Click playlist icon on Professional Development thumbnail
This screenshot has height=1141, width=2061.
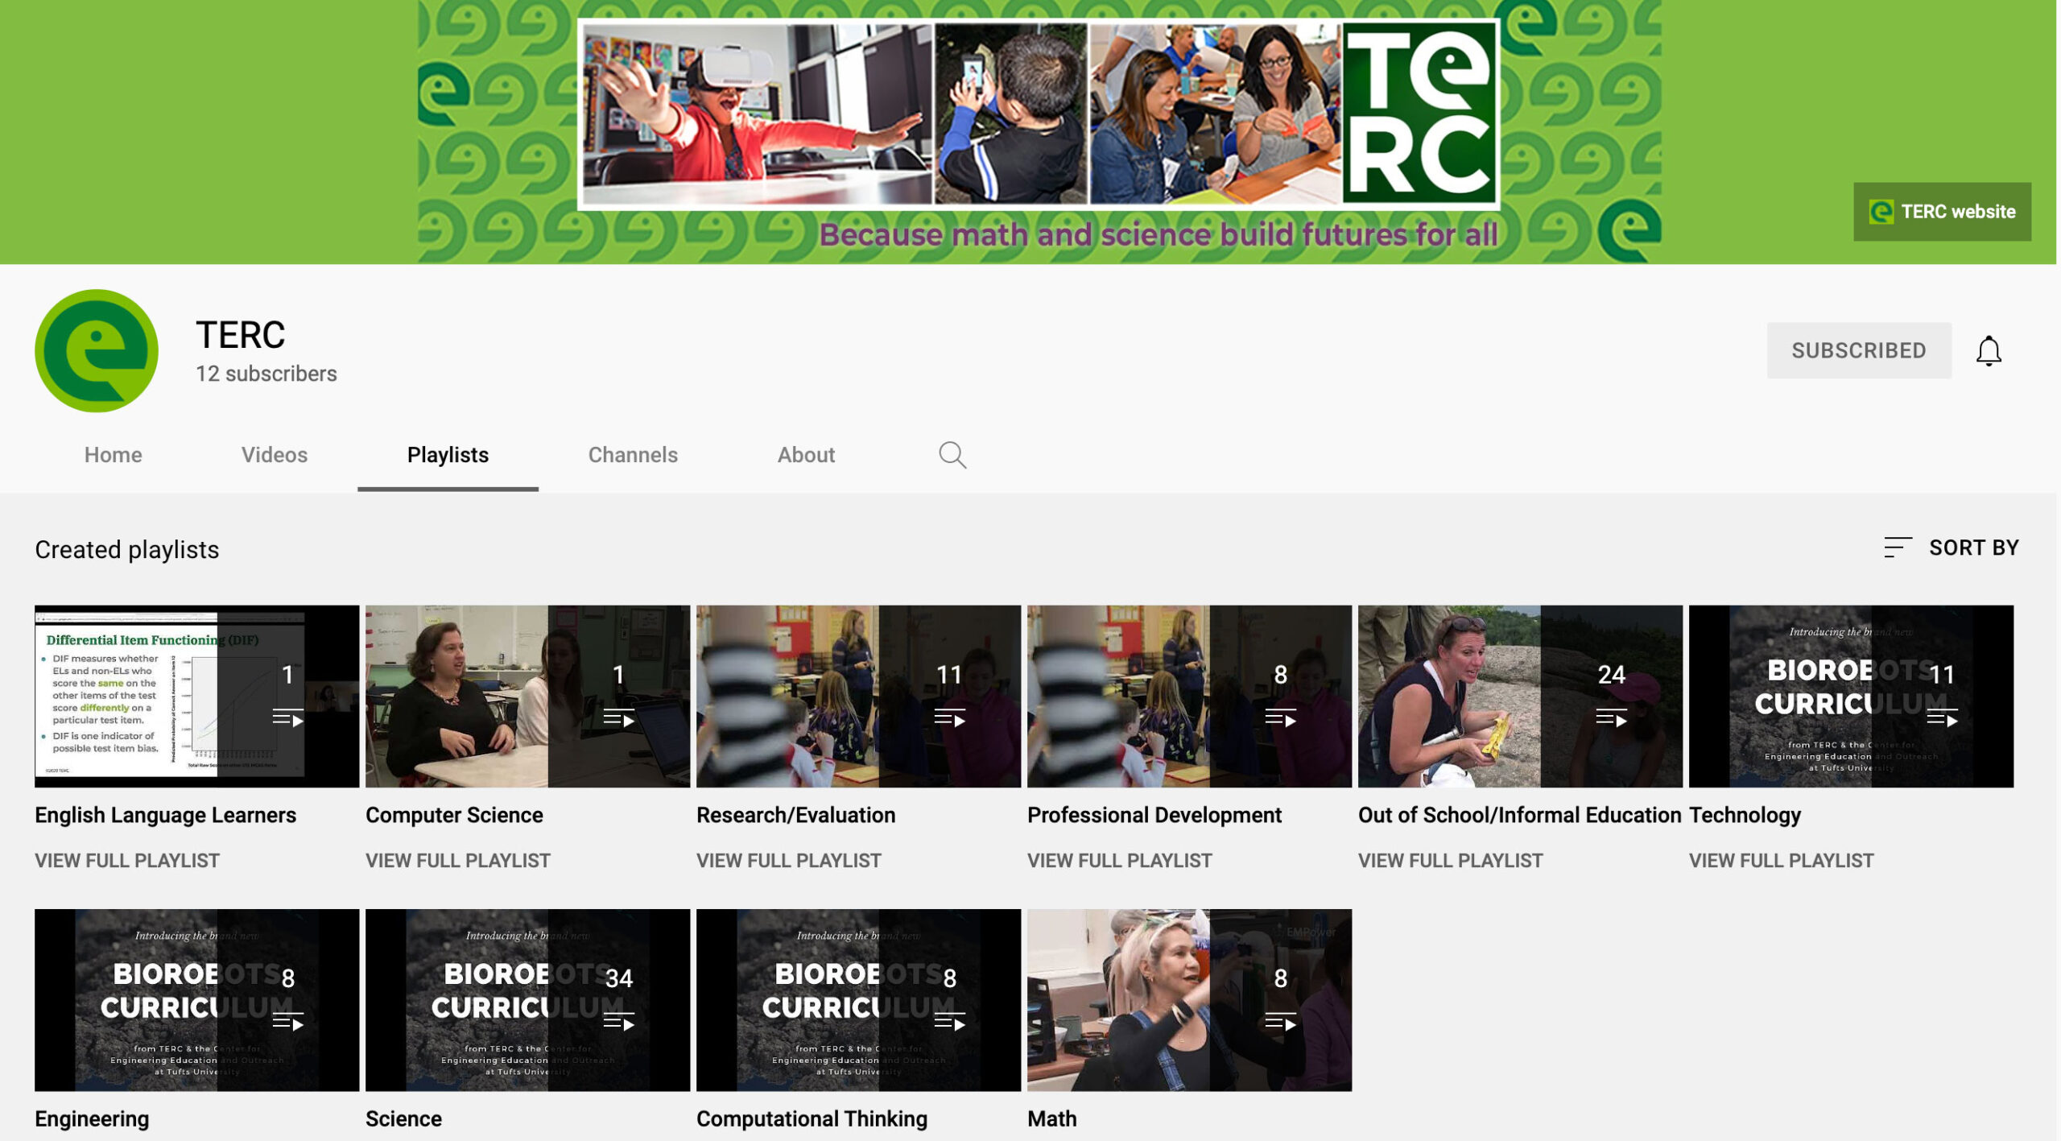(x=1280, y=717)
